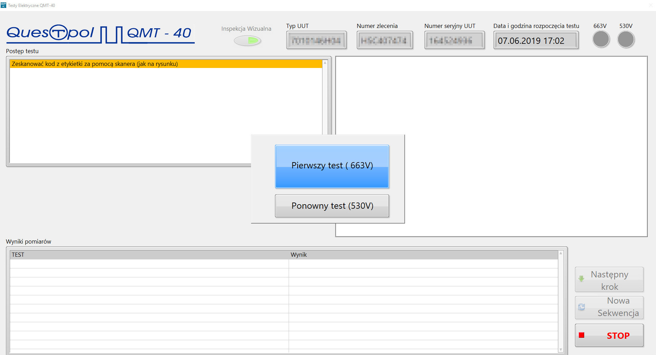Click the 530V indicator lamp

click(x=626, y=39)
